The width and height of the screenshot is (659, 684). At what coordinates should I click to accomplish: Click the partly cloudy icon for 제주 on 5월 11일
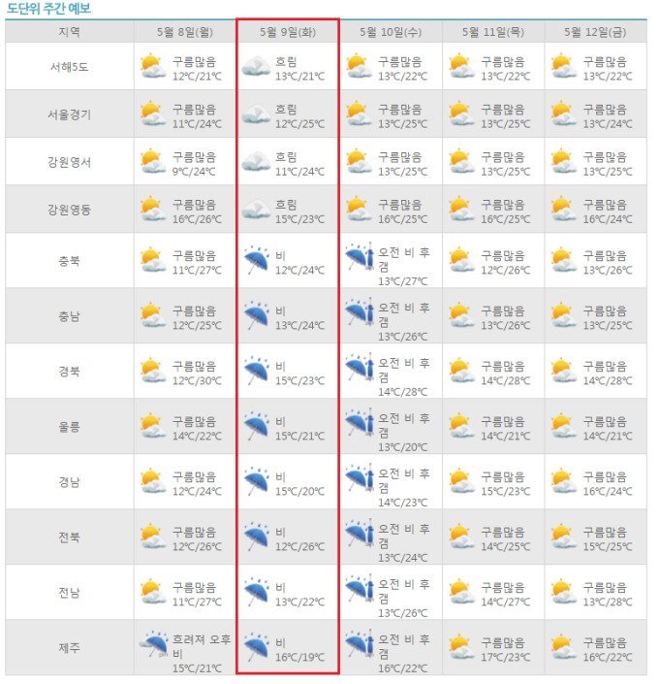(462, 648)
